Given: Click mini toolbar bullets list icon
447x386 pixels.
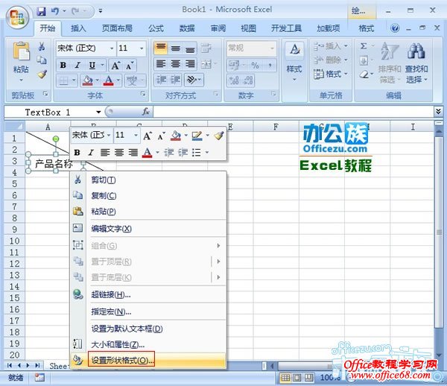Looking at the screenshot, I should [x=197, y=153].
